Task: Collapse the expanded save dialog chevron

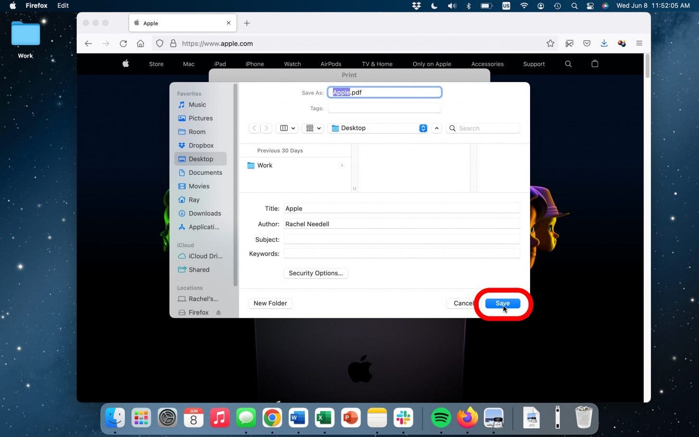Action: (436, 128)
